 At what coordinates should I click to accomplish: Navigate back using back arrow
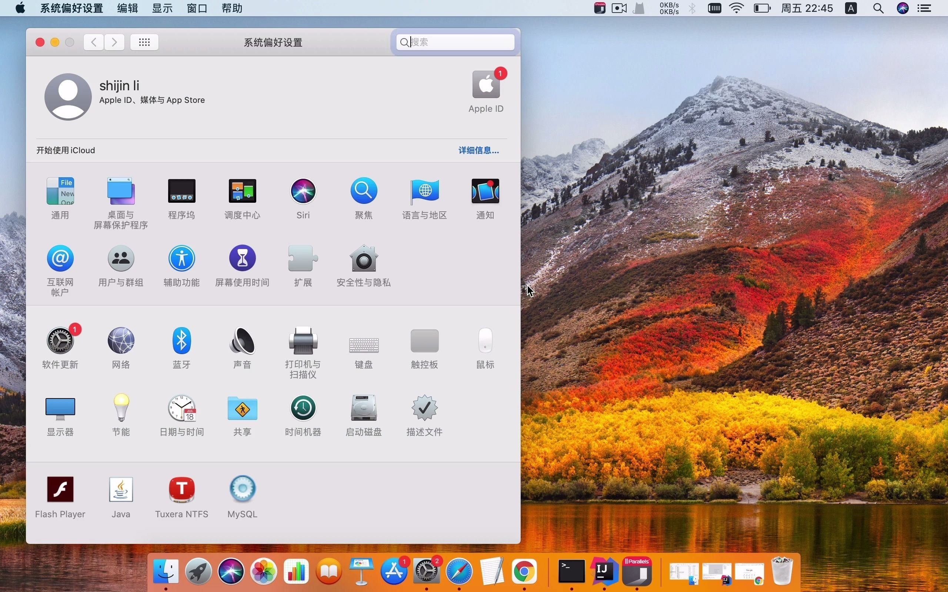click(93, 41)
